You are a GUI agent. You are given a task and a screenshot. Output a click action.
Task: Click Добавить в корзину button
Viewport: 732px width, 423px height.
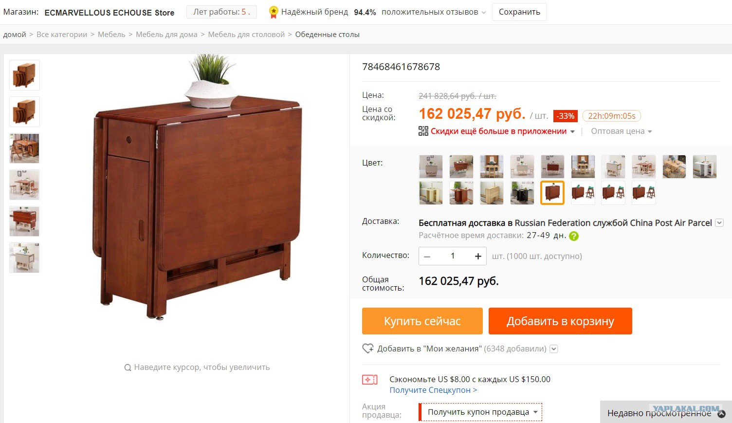[560, 321]
